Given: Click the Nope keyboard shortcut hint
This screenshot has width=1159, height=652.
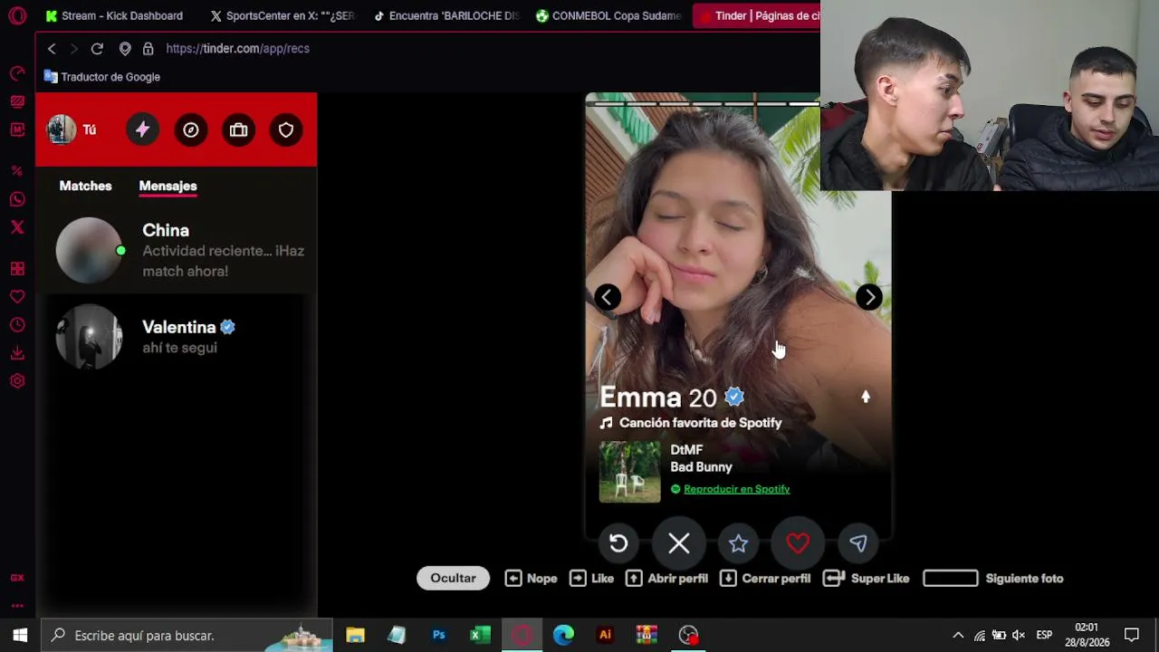Looking at the screenshot, I should (531, 579).
